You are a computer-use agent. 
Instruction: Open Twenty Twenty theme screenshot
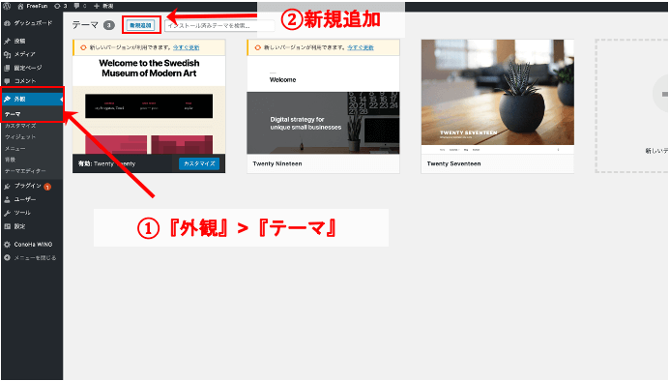(x=149, y=105)
